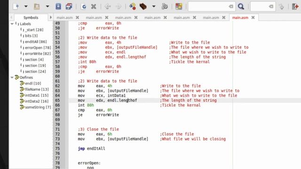Open the Build options dropdown arrow
The width and height of the screenshot is (301, 169).
(154, 7)
